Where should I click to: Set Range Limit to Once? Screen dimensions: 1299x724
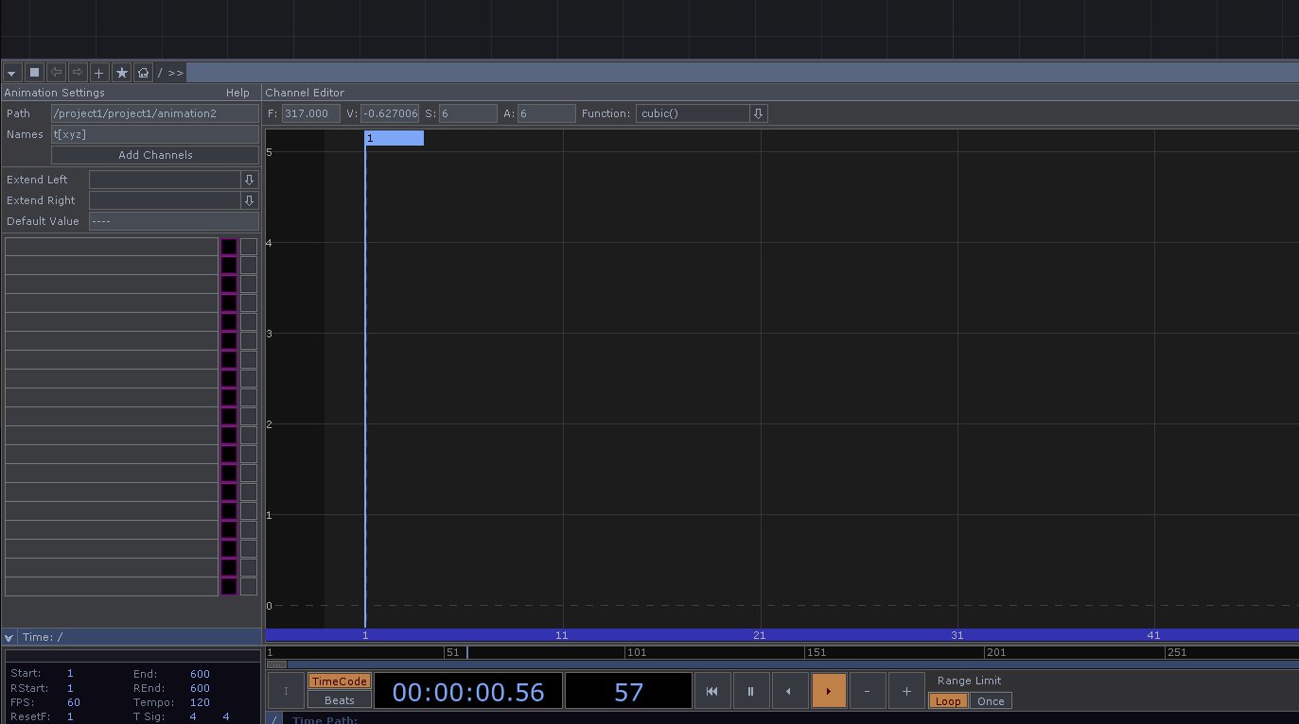[x=991, y=701]
